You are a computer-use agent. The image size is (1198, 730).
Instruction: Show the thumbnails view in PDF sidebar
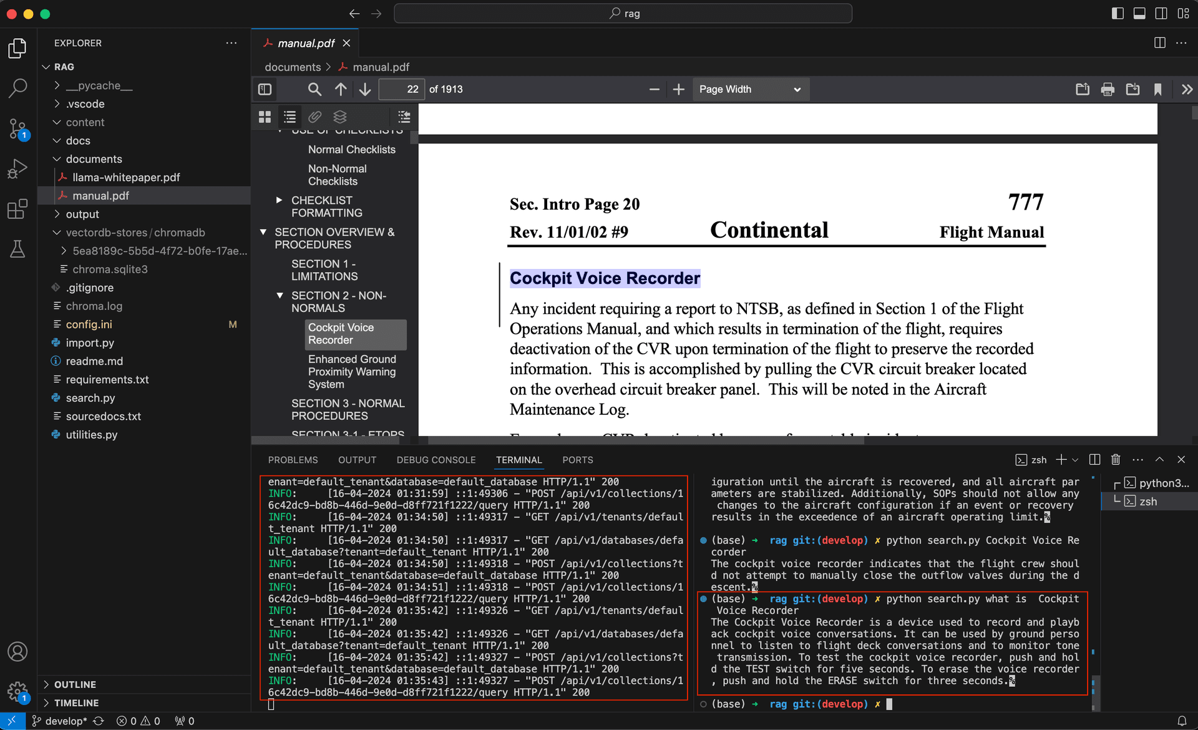pyautogui.click(x=265, y=117)
